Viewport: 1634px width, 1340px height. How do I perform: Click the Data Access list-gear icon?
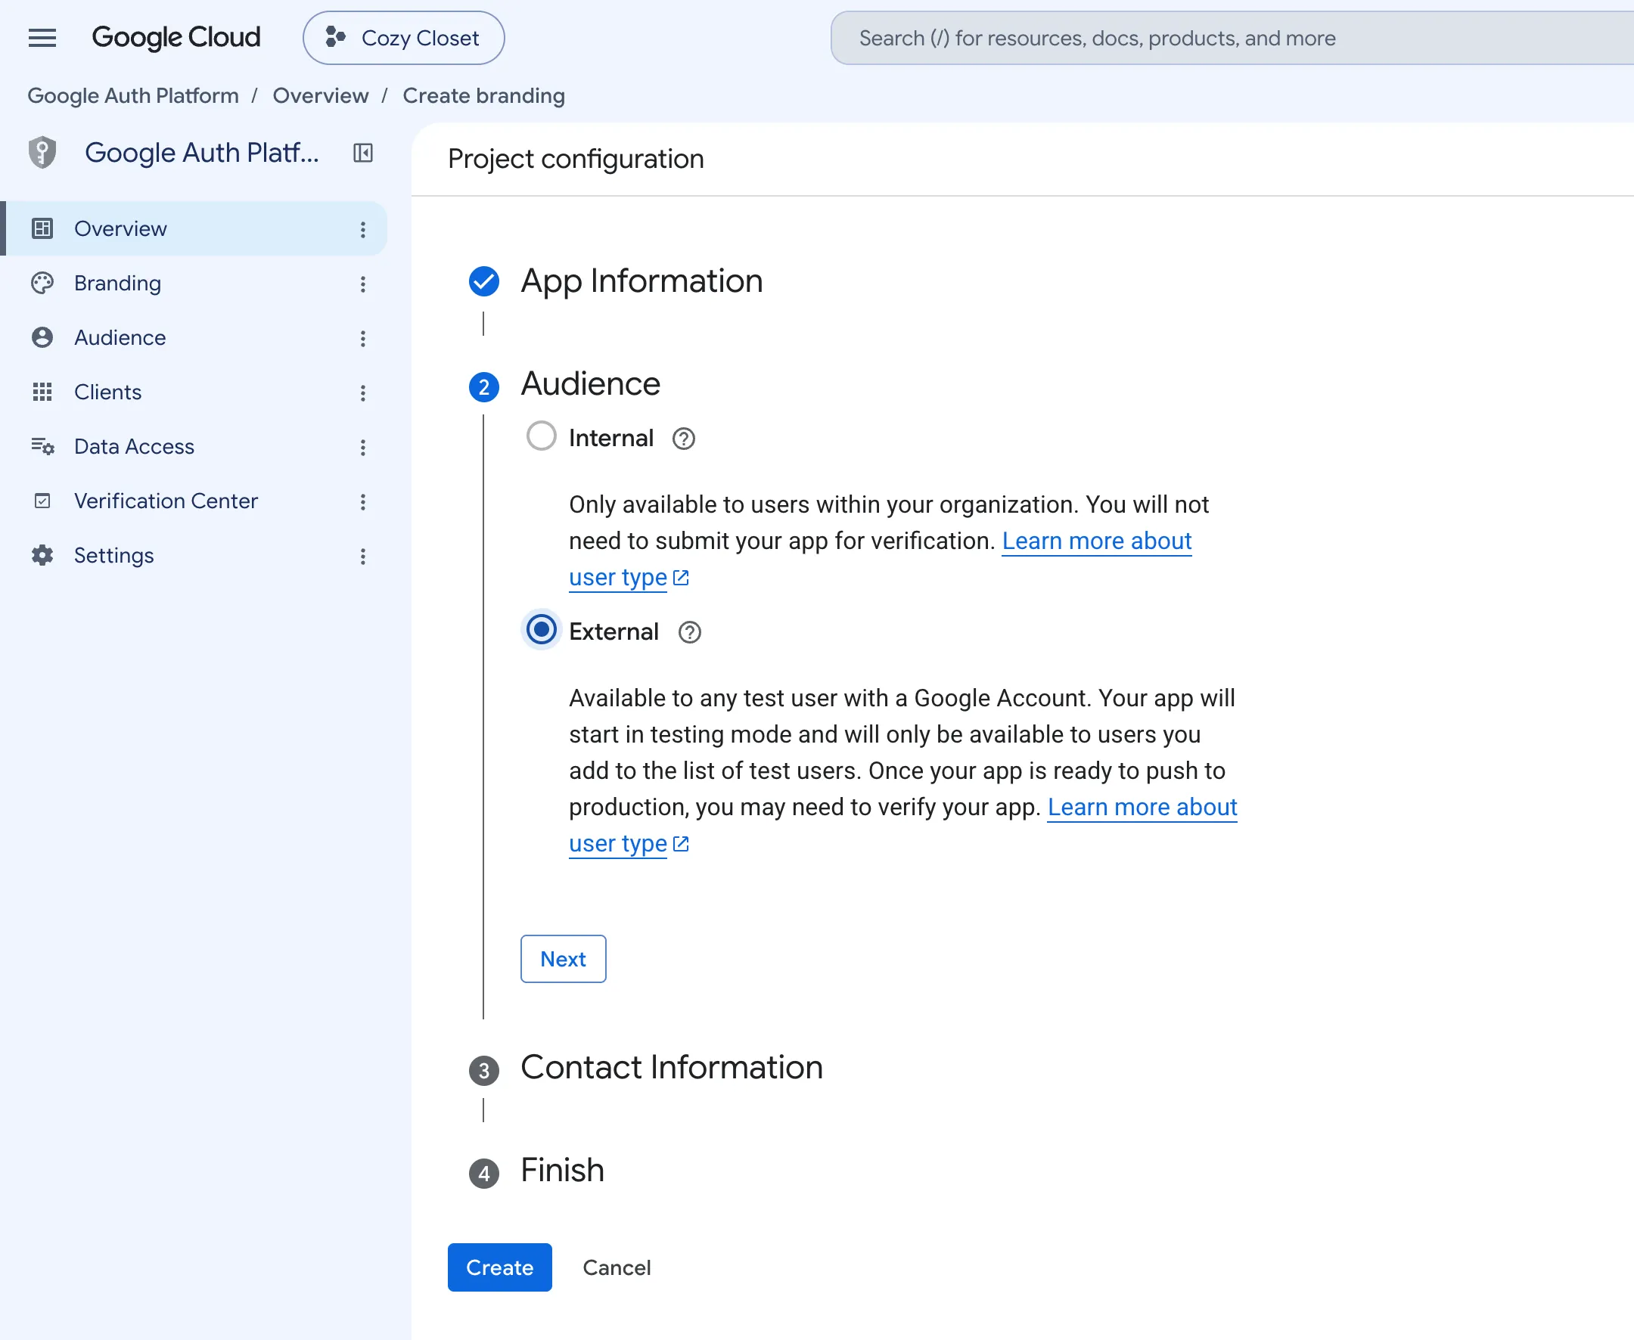click(42, 446)
